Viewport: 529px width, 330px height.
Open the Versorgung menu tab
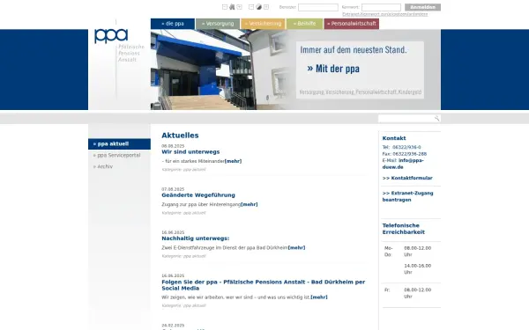(218, 24)
